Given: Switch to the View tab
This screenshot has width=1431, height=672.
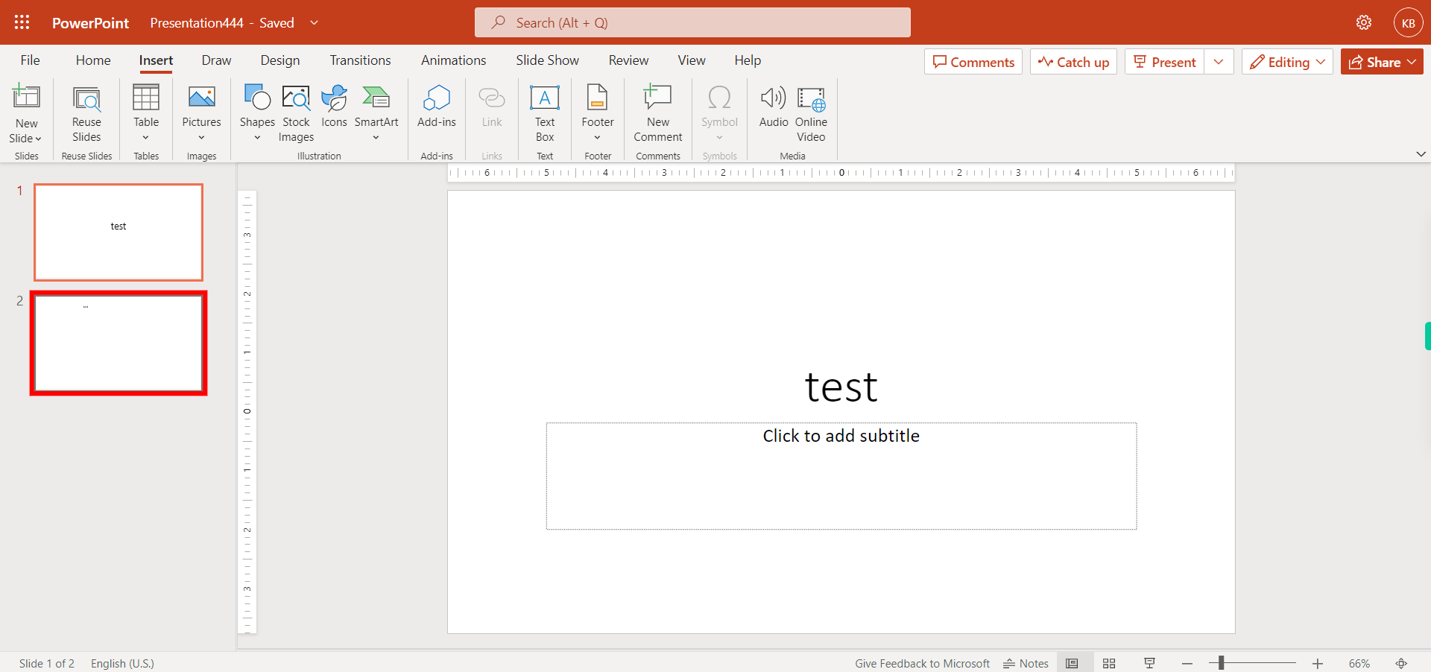Looking at the screenshot, I should tap(692, 60).
